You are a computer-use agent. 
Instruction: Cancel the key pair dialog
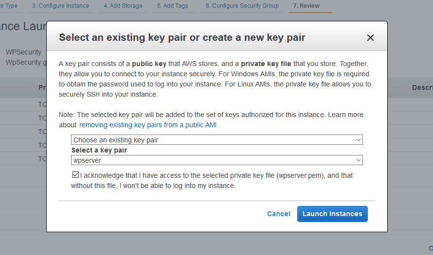(x=279, y=214)
